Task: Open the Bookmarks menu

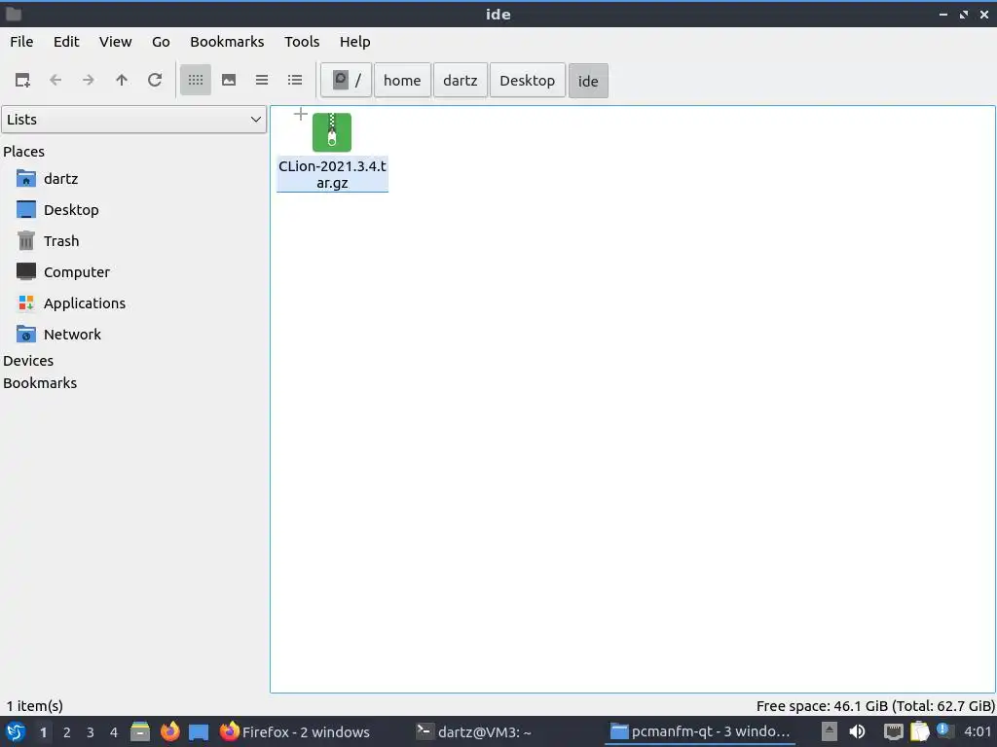Action: click(x=227, y=42)
